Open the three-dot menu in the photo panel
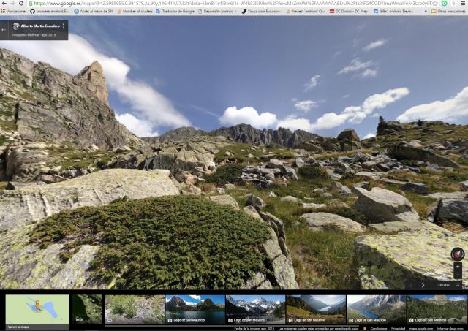This screenshot has height=331, width=468. (x=64, y=26)
